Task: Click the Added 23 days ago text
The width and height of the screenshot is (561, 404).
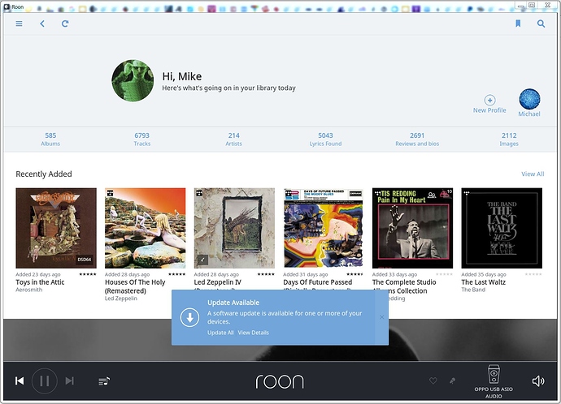Action: pos(38,274)
